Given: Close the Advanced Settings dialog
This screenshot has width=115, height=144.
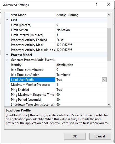Looking at the screenshot, I should pyautogui.click(x=108, y=5).
